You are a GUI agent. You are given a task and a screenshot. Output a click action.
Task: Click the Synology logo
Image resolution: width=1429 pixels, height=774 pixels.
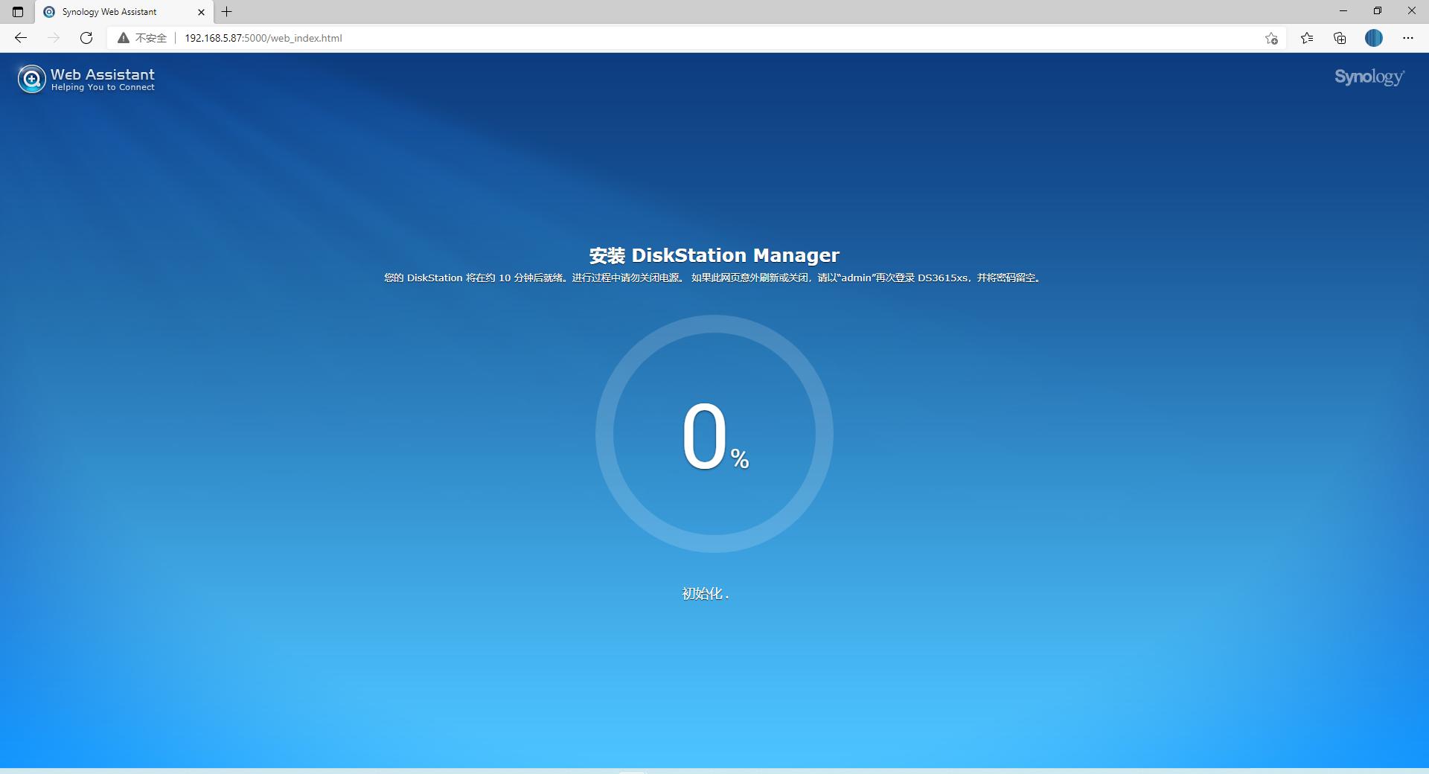1369,78
